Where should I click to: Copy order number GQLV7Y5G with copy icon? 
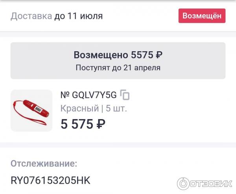(125, 95)
